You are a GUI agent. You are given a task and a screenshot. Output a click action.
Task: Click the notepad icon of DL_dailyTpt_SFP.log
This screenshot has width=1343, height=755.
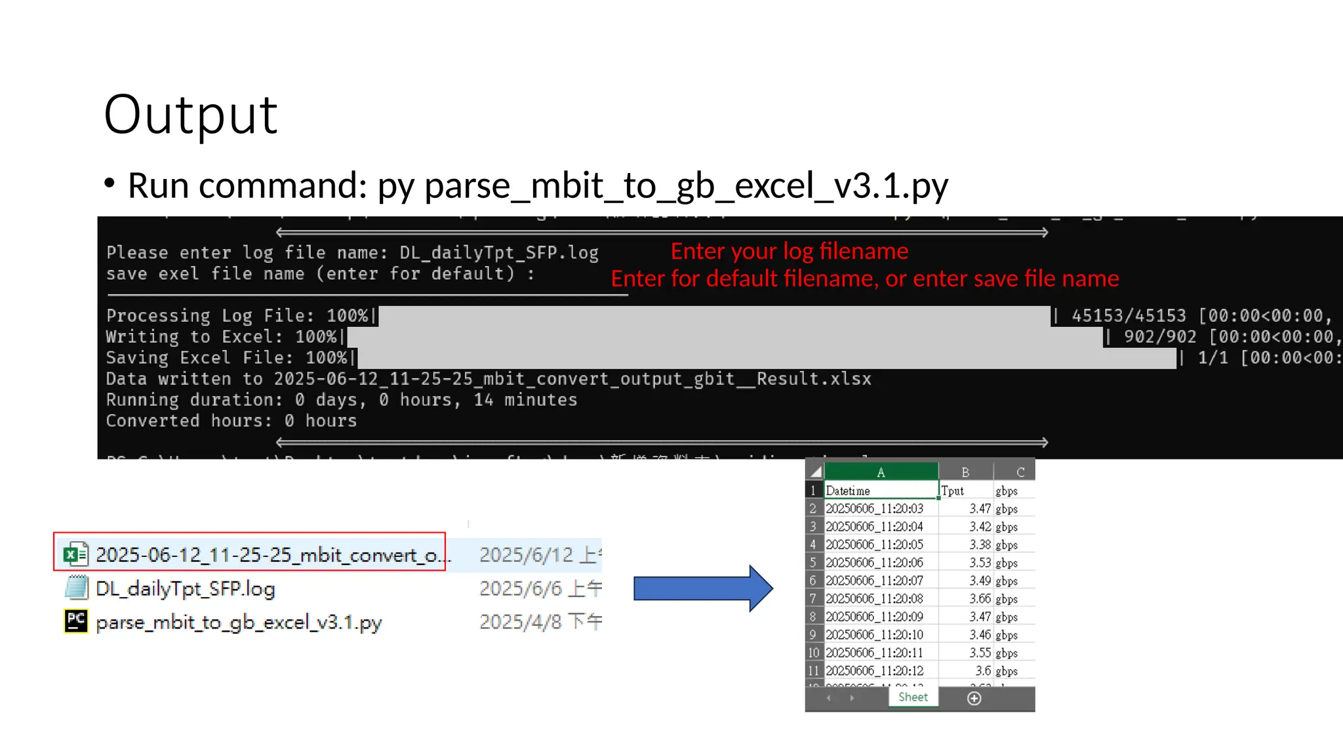point(76,588)
